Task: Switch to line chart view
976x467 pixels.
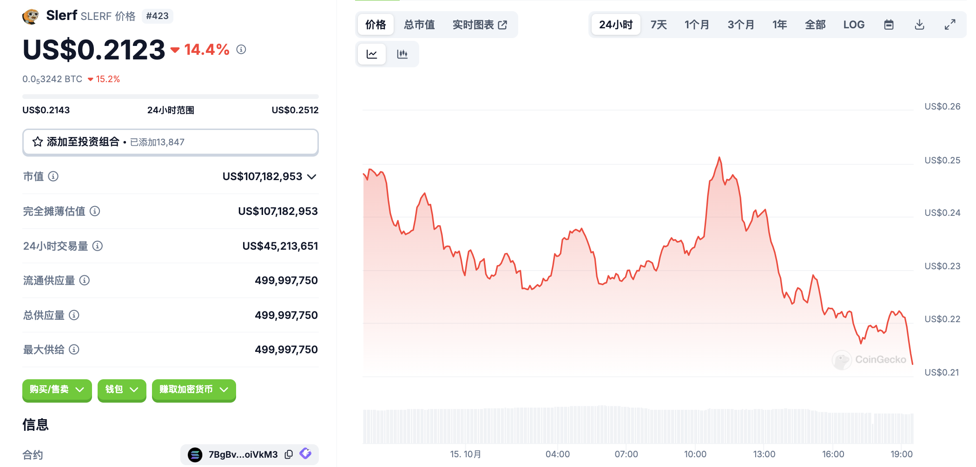Action: coord(372,54)
